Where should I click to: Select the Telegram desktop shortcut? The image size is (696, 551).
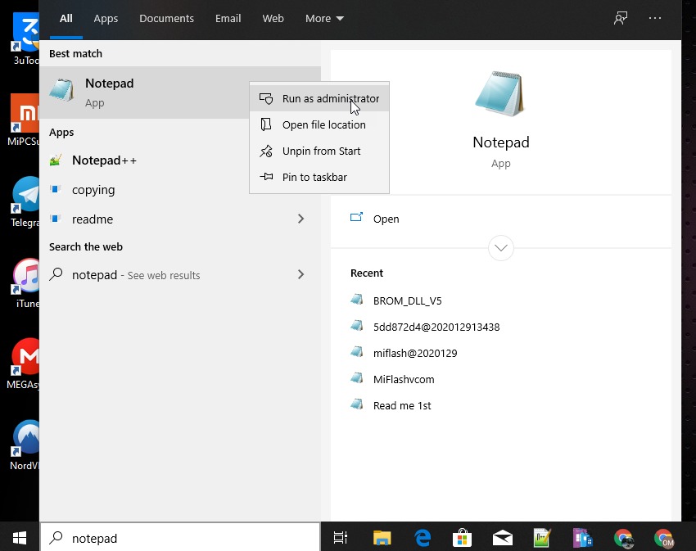[x=25, y=202]
